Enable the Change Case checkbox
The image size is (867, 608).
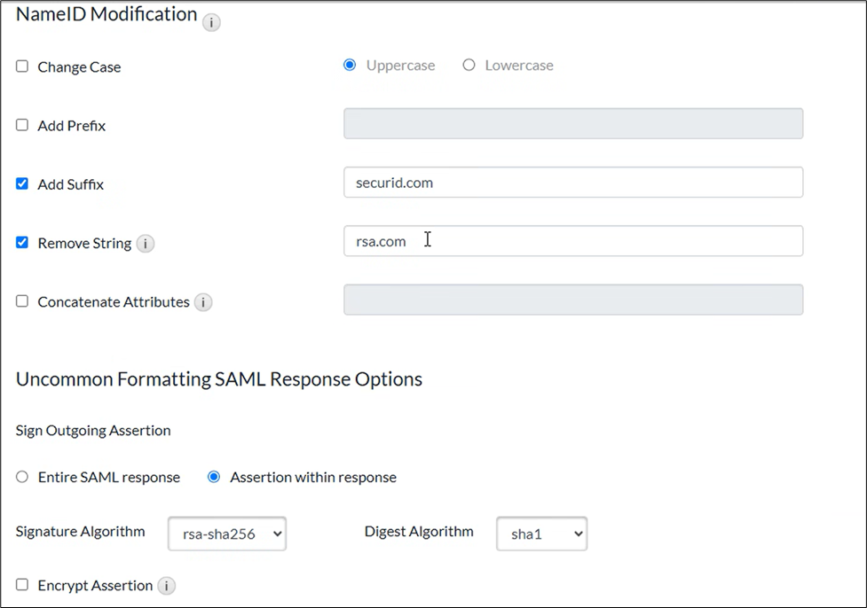click(x=22, y=66)
